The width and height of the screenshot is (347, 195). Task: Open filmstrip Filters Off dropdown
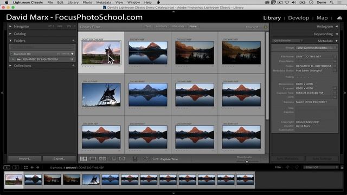coord(321,167)
